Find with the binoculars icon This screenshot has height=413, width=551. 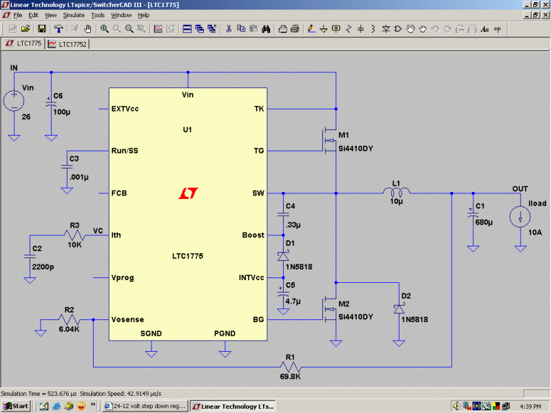266,29
